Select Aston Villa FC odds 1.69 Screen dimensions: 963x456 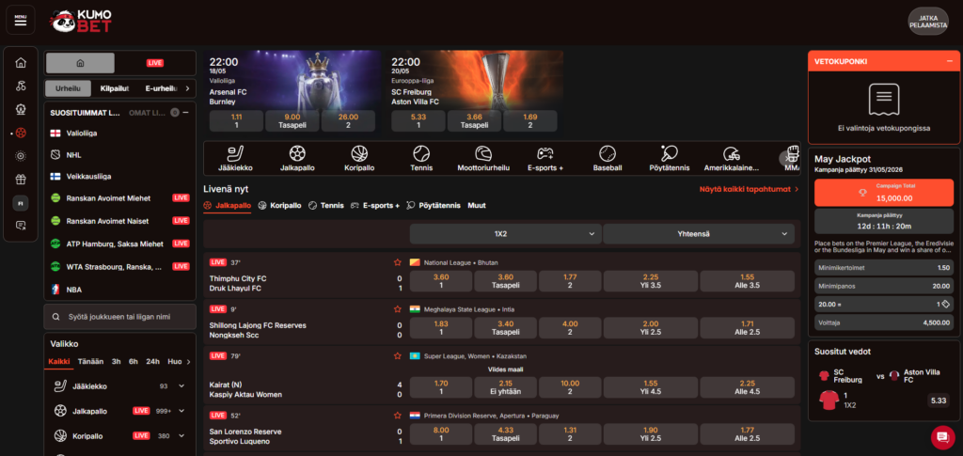[x=530, y=121]
